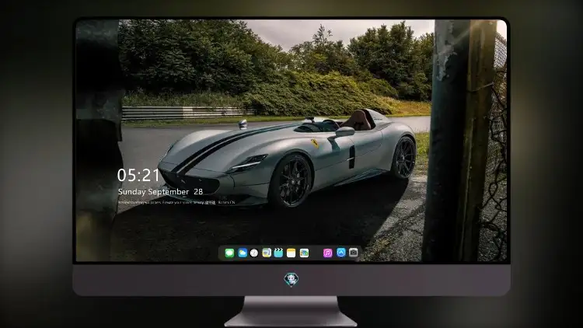The height and width of the screenshot is (328, 583).
Task: Open the photo gallery app in dock
Action: (304, 253)
